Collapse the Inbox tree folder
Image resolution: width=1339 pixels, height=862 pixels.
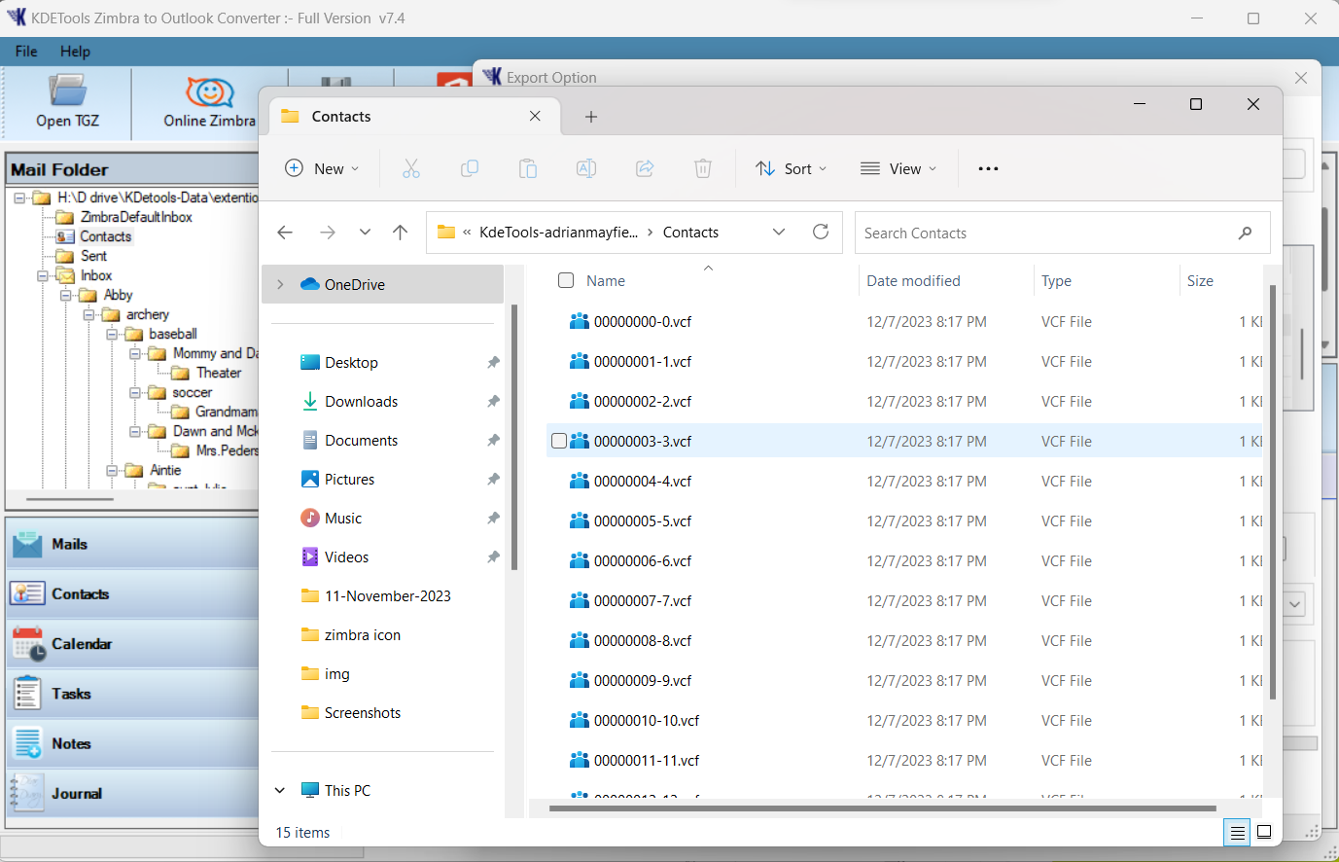click(43, 275)
